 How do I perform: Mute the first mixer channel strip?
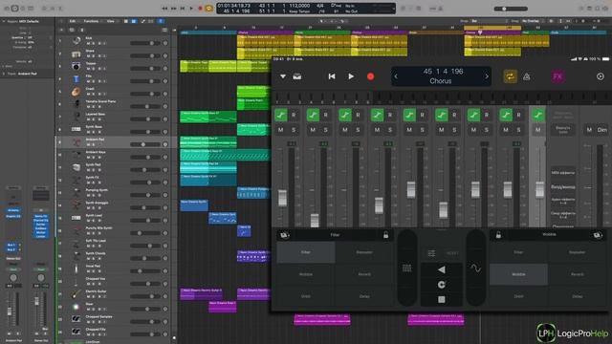[280, 130]
